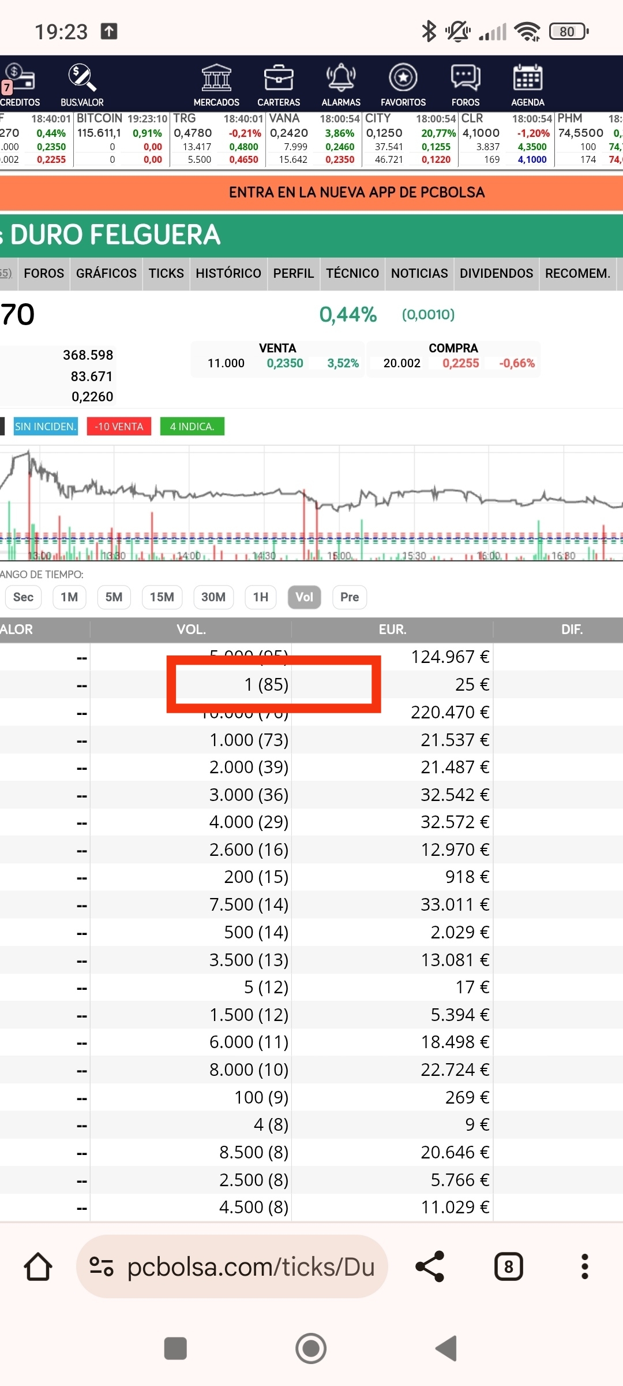Select the Pre range option
The height and width of the screenshot is (1386, 623).
(x=350, y=597)
